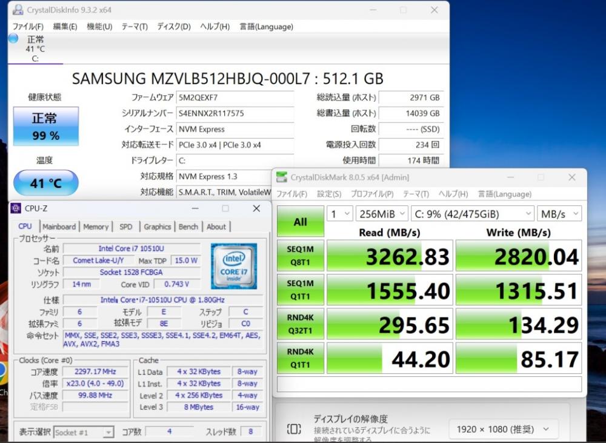
Task: Click the total host reads 2971 GB value
Action: pos(411,98)
